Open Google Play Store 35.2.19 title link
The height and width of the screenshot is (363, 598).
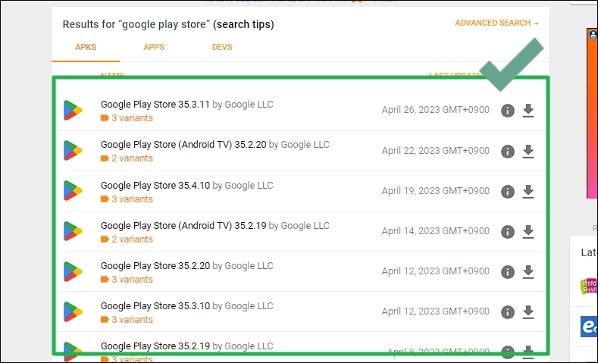pyautogui.click(x=155, y=346)
